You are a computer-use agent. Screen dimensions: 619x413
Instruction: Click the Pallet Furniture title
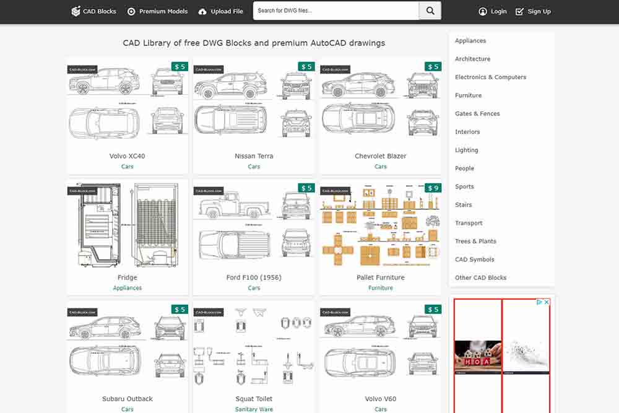pos(381,277)
